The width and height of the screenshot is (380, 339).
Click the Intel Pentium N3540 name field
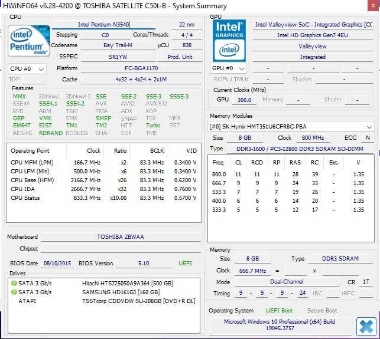point(103,25)
